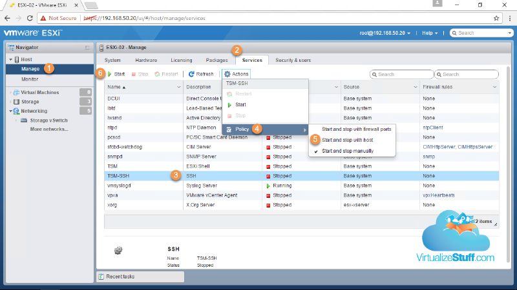Click the Refresh toolbar button

point(201,74)
